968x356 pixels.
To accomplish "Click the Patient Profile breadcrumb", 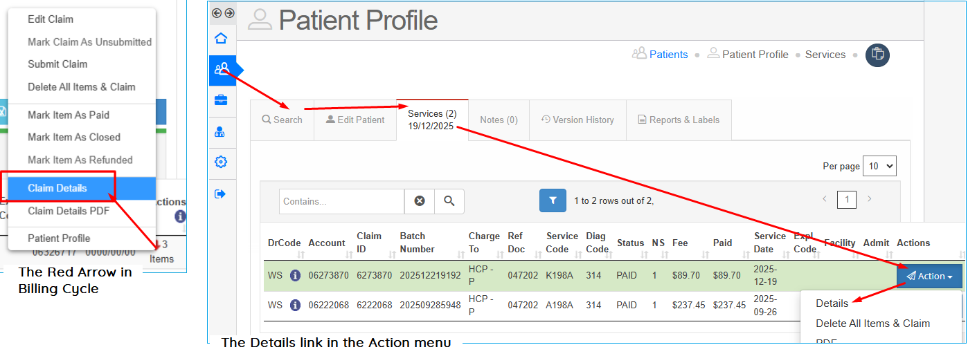I will [755, 55].
